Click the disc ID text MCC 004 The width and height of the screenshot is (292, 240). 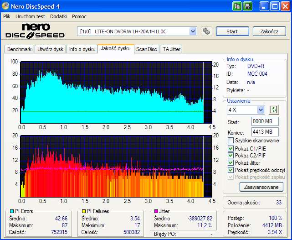(257, 74)
